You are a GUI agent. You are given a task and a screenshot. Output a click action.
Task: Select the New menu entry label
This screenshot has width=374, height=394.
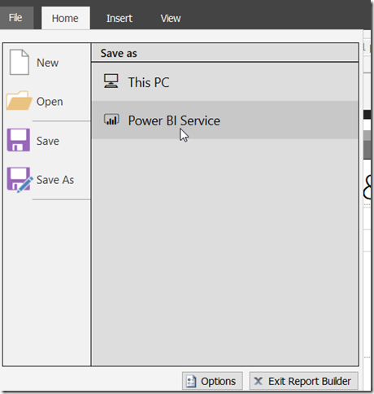coord(47,63)
